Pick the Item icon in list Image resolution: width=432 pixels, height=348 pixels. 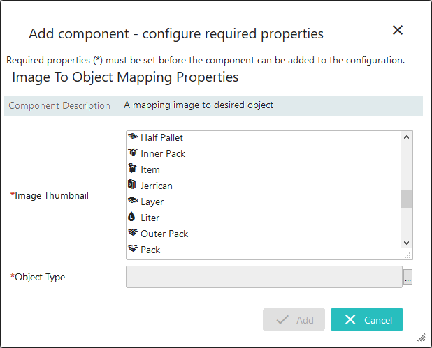click(132, 168)
